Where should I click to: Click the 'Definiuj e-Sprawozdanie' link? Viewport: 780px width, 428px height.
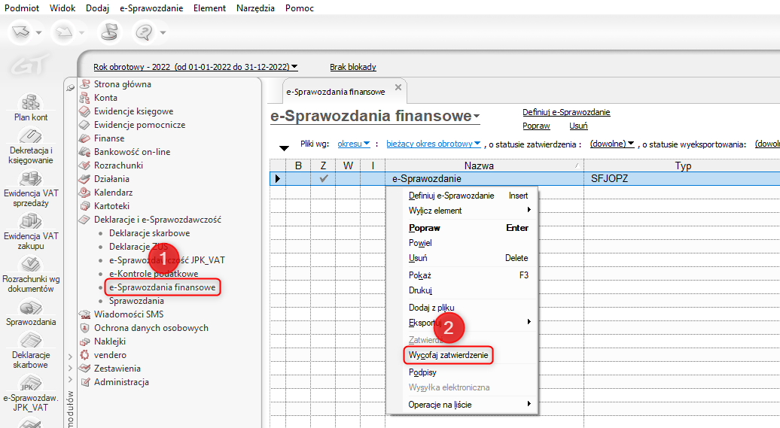566,112
